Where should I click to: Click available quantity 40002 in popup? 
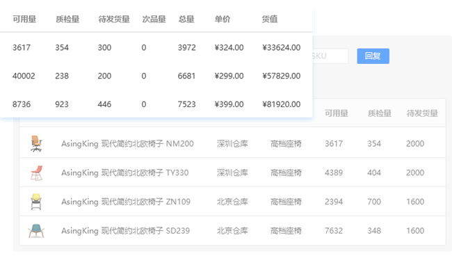[24, 76]
